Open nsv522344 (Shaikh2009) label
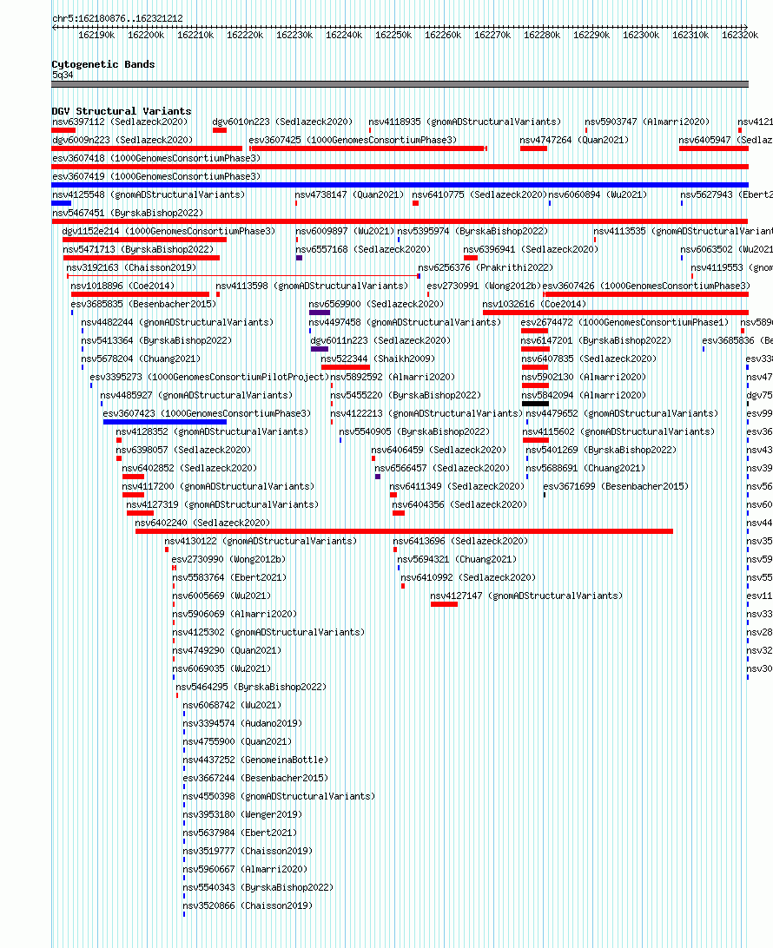 coord(378,359)
